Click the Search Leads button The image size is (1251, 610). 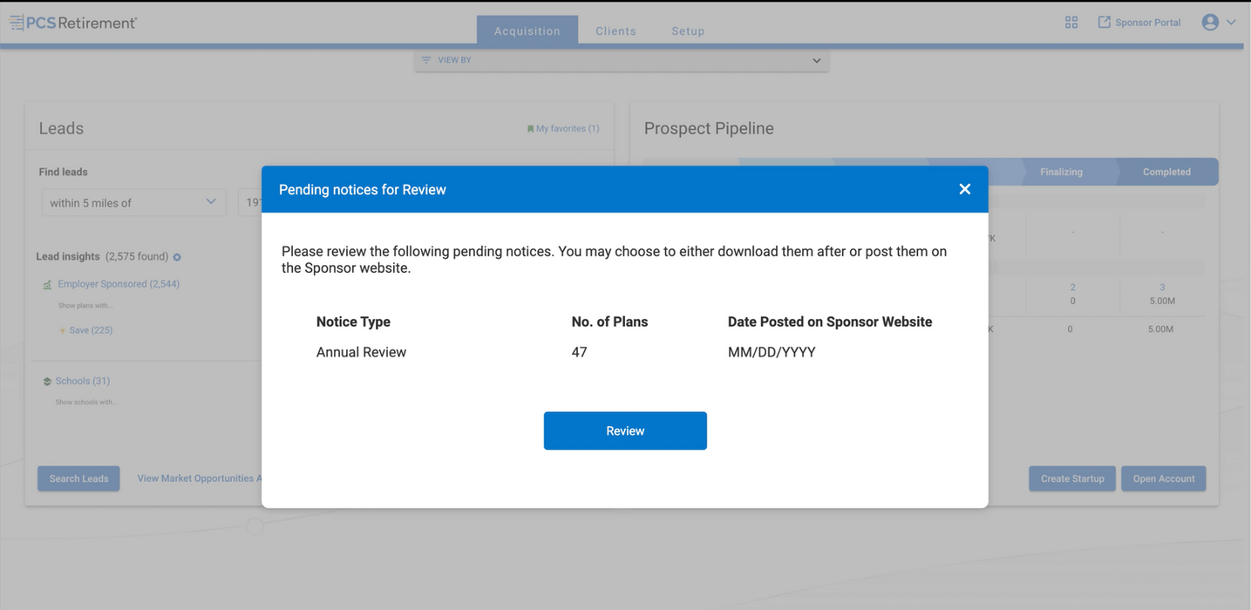pos(78,478)
